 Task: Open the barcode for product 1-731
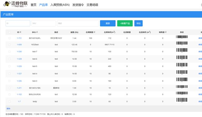point(182,37)
